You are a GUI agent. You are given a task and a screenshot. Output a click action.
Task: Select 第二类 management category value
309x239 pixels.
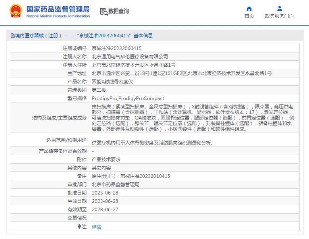tap(99, 90)
